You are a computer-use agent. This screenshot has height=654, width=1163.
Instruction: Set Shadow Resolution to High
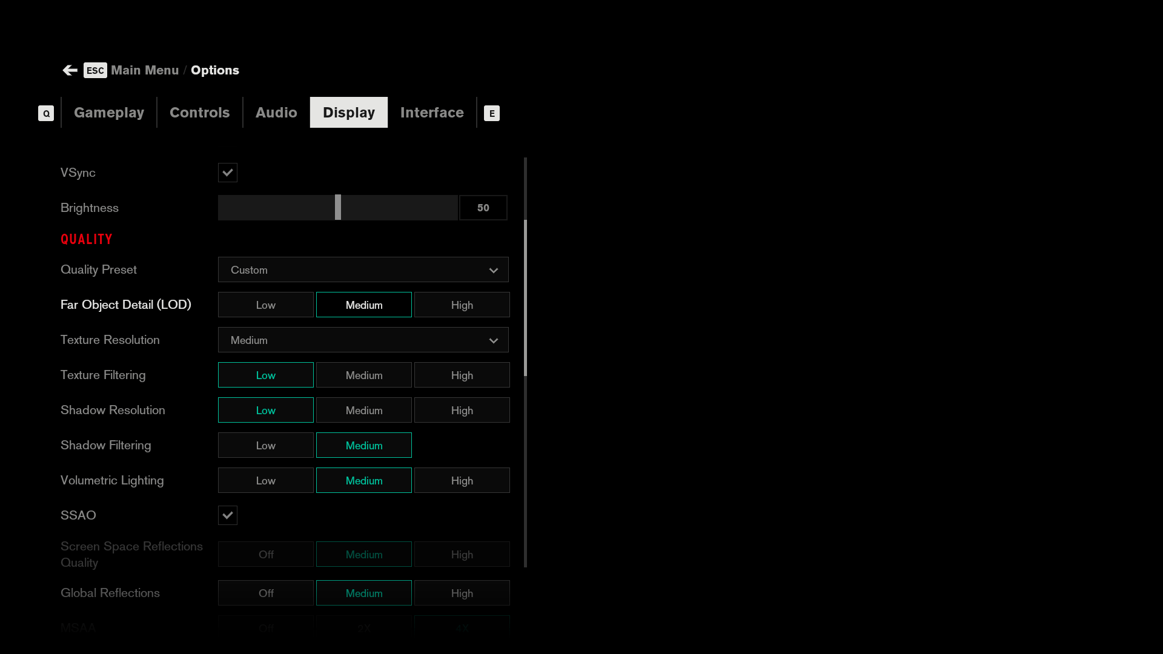(x=462, y=411)
